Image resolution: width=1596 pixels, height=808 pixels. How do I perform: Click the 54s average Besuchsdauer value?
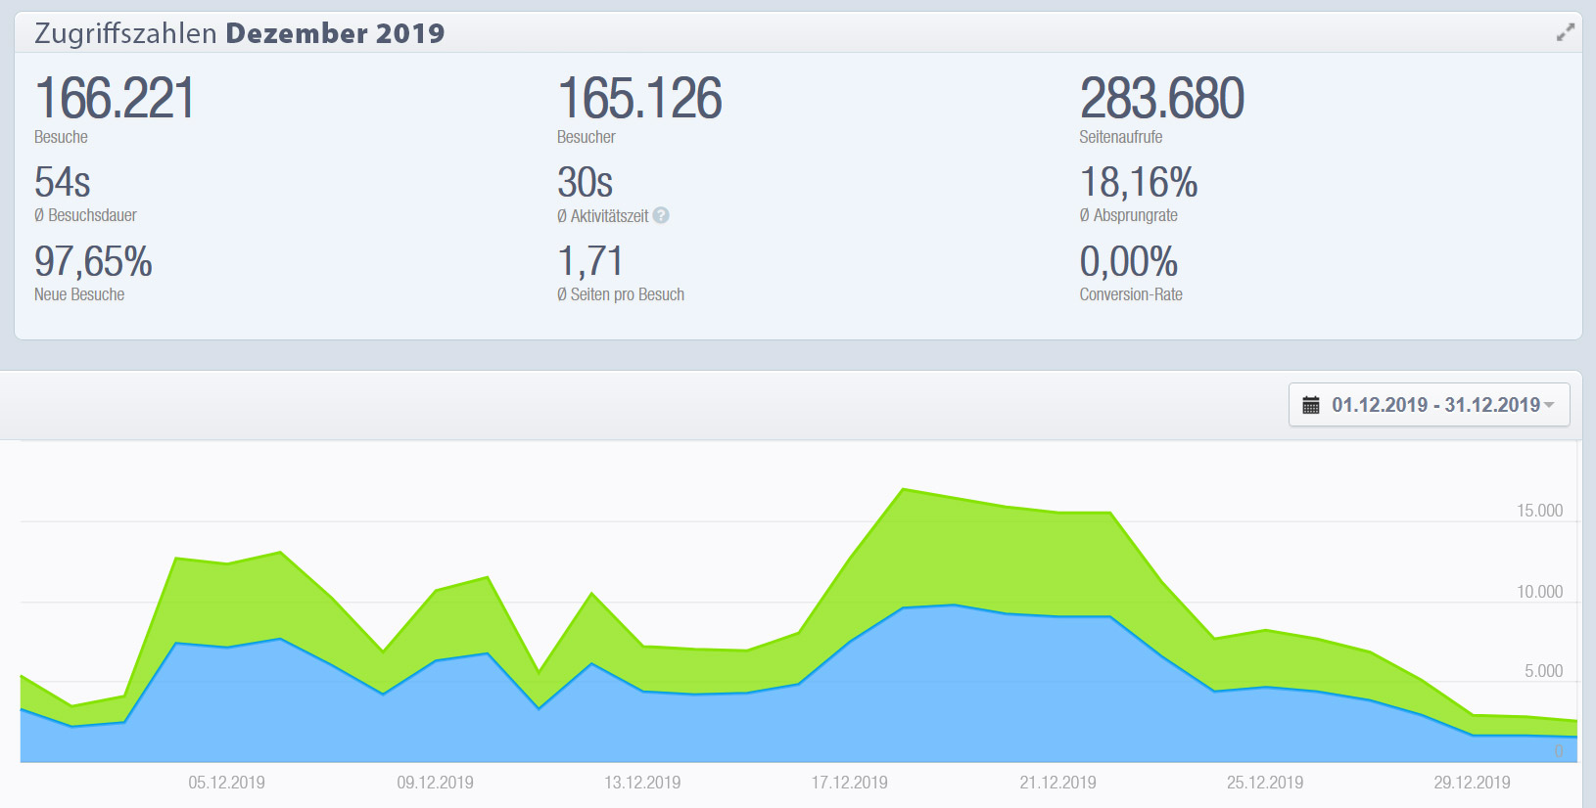click(x=63, y=183)
